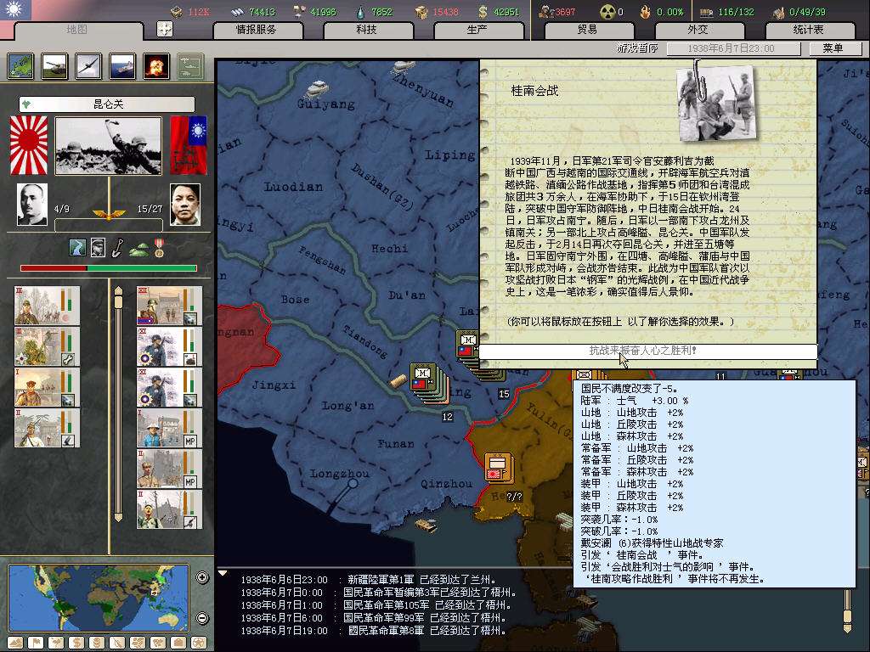Screen dimensions: 870x652
Task: Select the fourth Japanese division card
Action: point(48,428)
